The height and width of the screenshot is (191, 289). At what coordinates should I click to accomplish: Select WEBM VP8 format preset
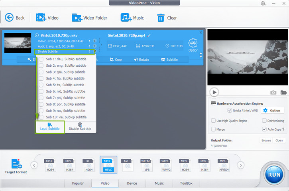(x=147, y=165)
